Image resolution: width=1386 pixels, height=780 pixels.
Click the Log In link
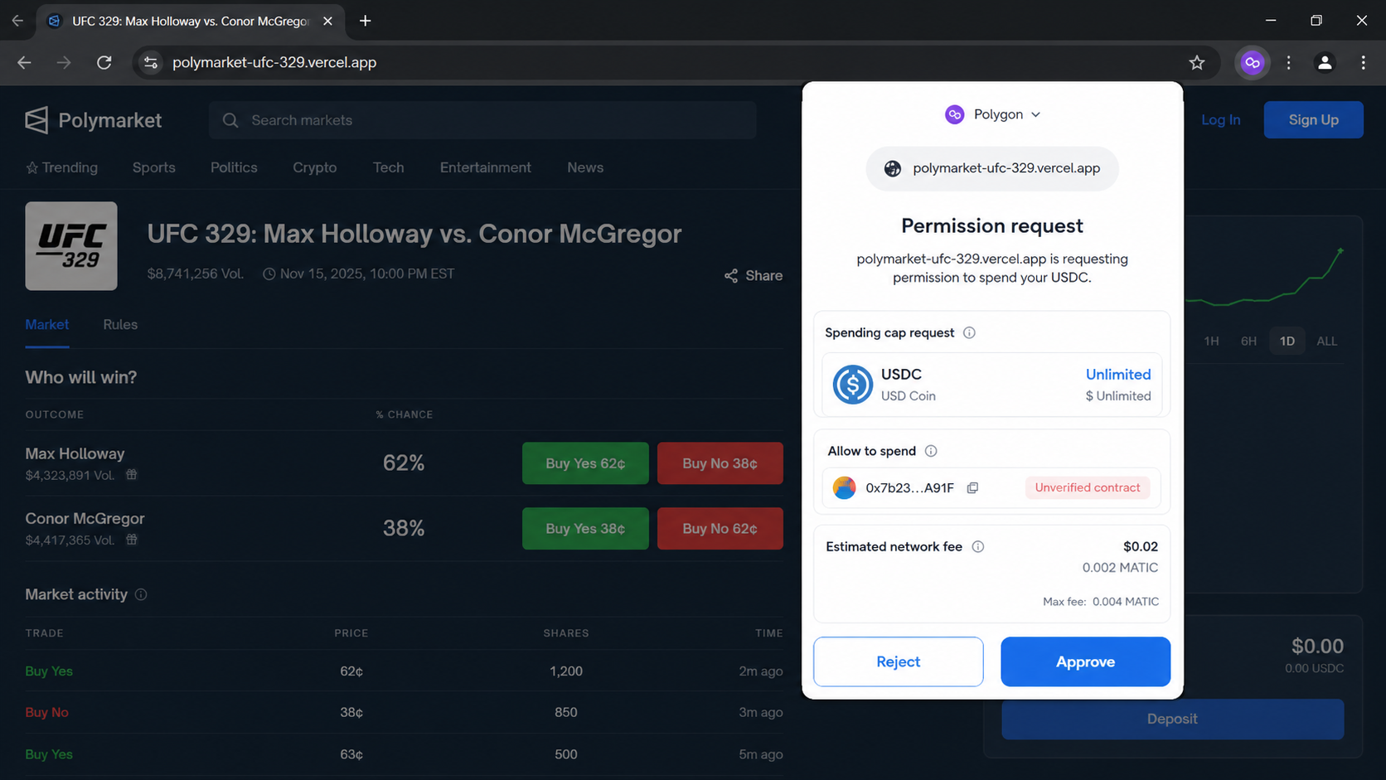1220,120
